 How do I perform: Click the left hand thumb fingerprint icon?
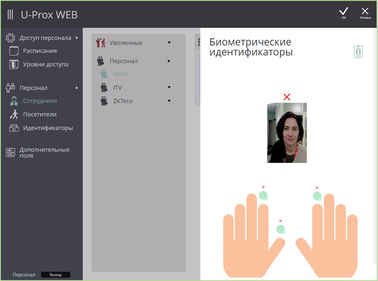coord(280,229)
